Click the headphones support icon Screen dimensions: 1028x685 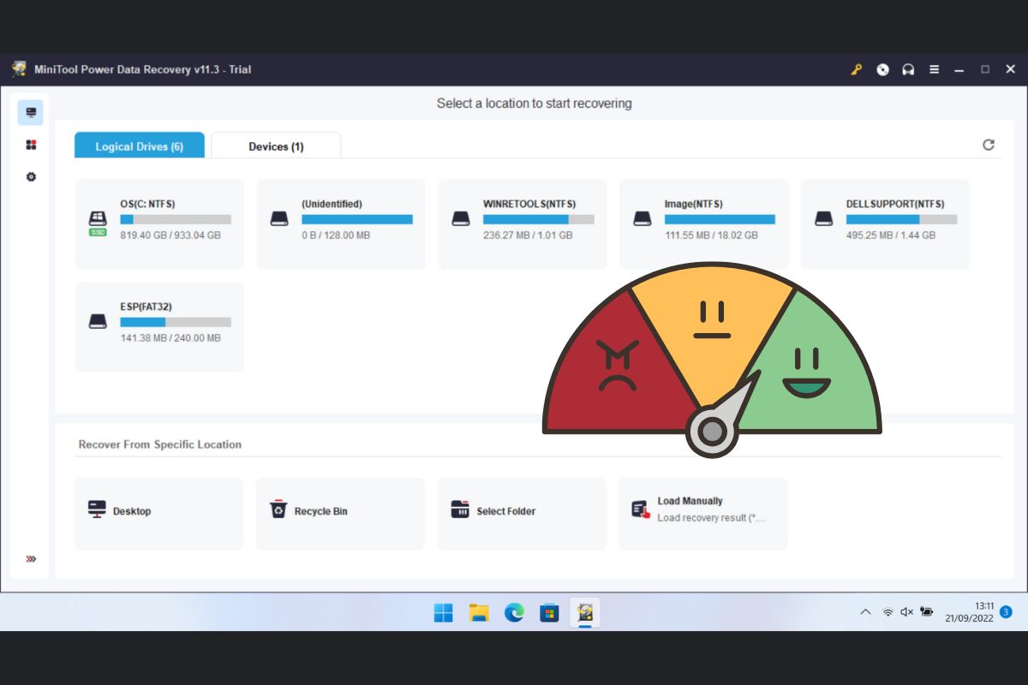tap(908, 69)
